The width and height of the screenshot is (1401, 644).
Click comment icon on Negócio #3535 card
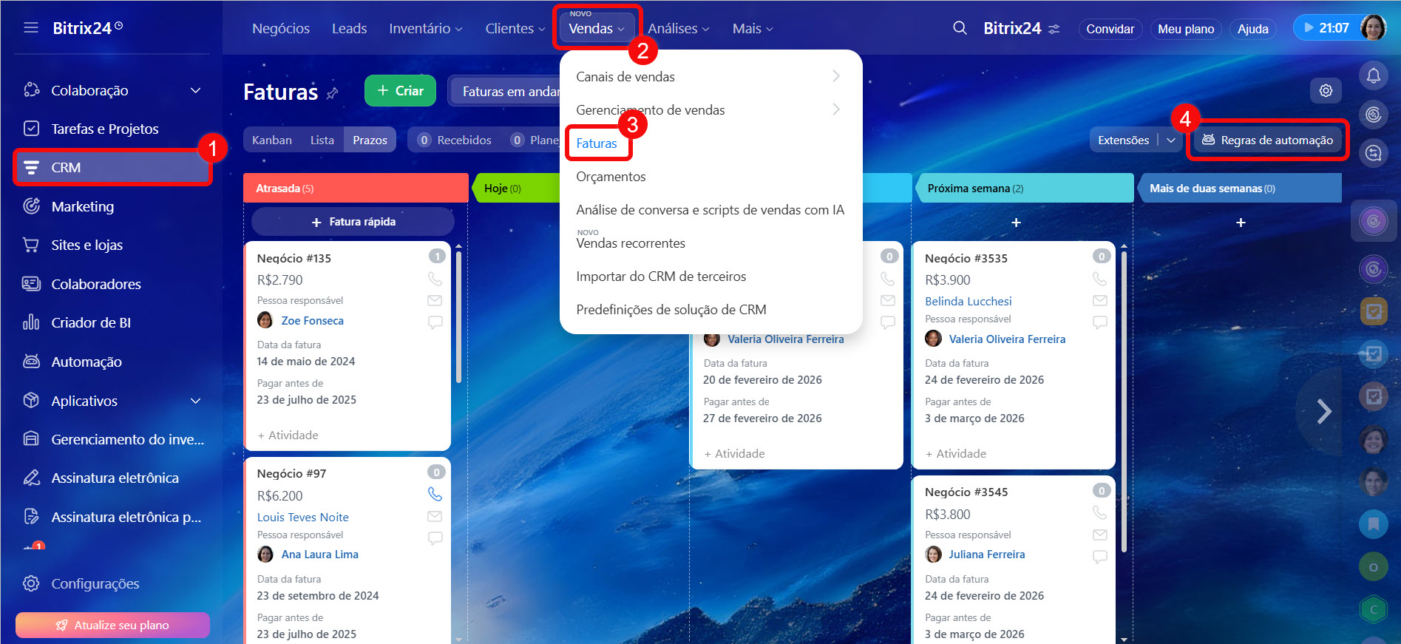point(1099,322)
